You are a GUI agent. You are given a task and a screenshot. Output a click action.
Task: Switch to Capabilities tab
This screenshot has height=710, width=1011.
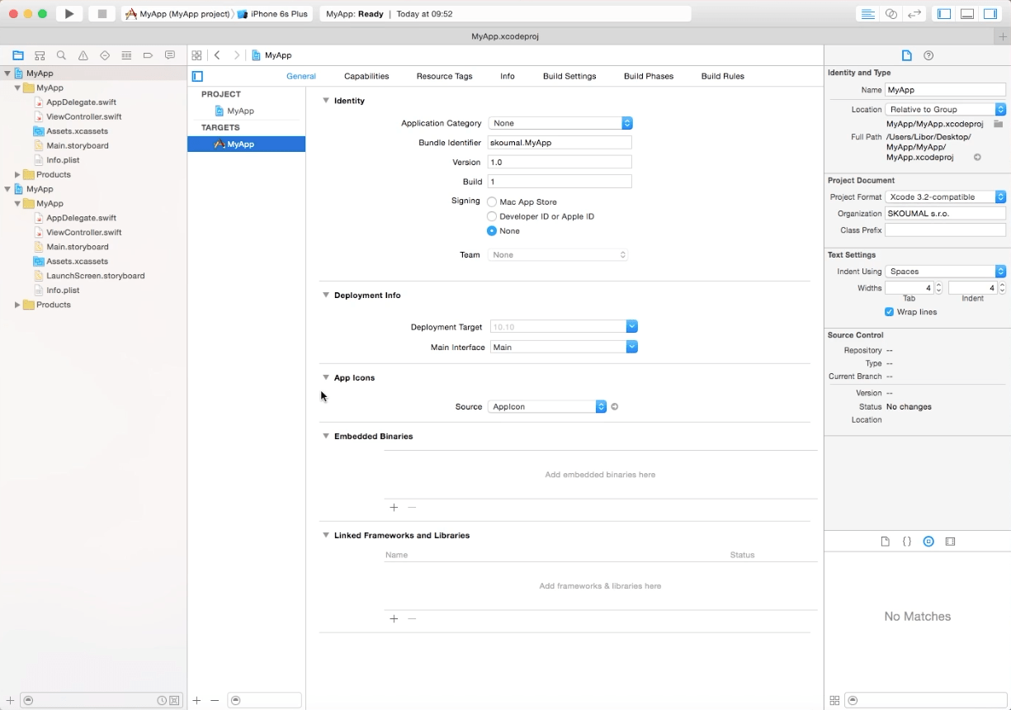[x=366, y=76]
